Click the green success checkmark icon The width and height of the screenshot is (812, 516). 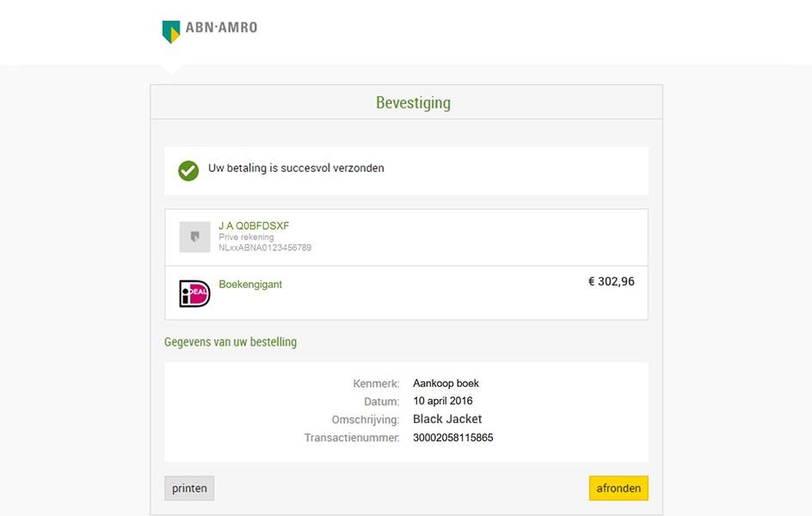188,171
